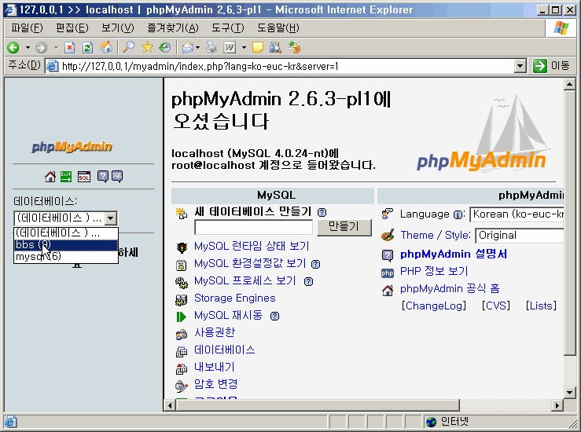Open the 사용권한 link
Viewport: 581px width, 432px height.
[215, 333]
